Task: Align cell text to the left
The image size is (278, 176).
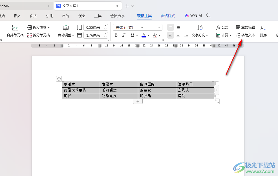Action: pos(171,35)
